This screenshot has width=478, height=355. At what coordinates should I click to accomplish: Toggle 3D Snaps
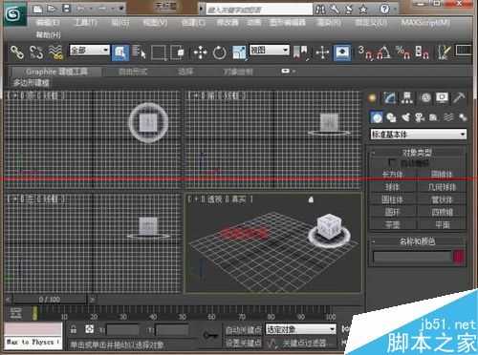[x=365, y=52]
